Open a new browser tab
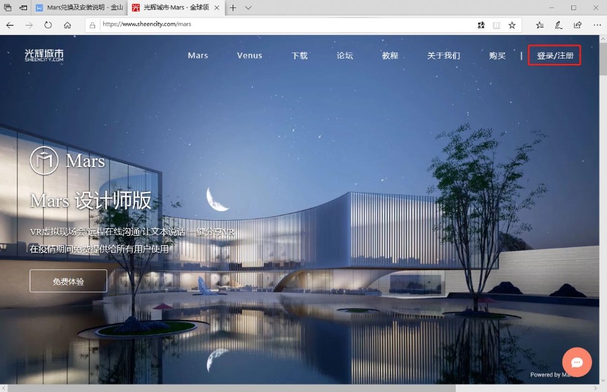The width and height of the screenshot is (607, 392). pos(233,7)
